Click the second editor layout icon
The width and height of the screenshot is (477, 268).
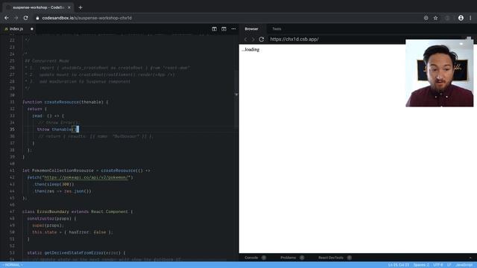[224, 29]
